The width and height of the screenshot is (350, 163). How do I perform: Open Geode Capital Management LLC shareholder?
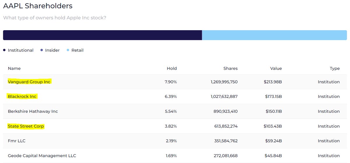[42, 156]
